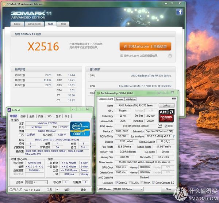Click the 11139 physics score value

(47, 80)
